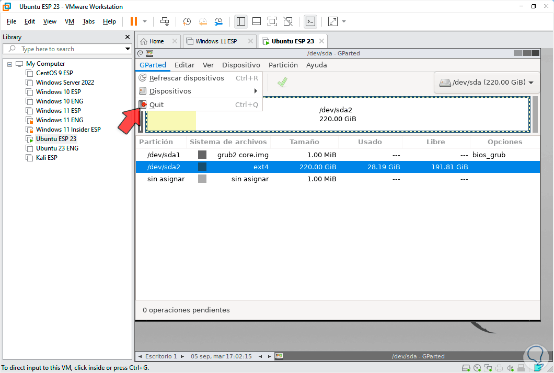Click the gray sin asignar color swatch
The image size is (554, 373).
coord(202,179)
